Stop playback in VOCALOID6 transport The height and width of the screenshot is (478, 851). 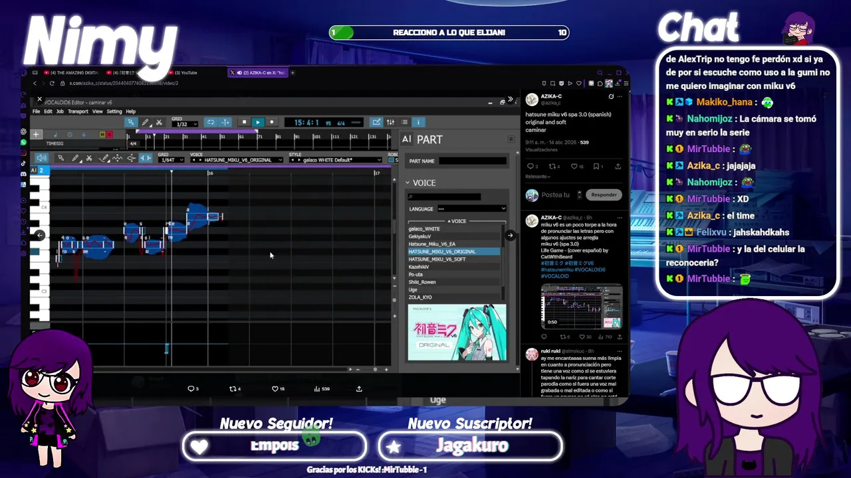tap(244, 122)
